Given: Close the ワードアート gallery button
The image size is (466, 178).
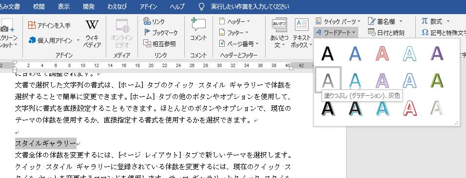Looking at the screenshot, I should point(336,32).
